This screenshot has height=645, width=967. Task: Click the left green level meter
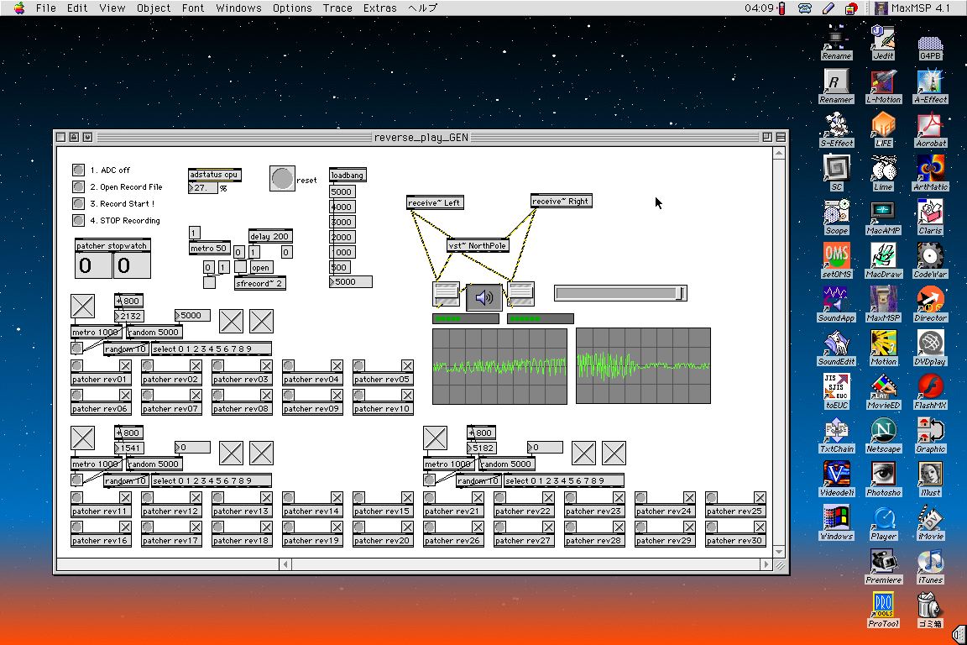pyautogui.click(x=466, y=318)
